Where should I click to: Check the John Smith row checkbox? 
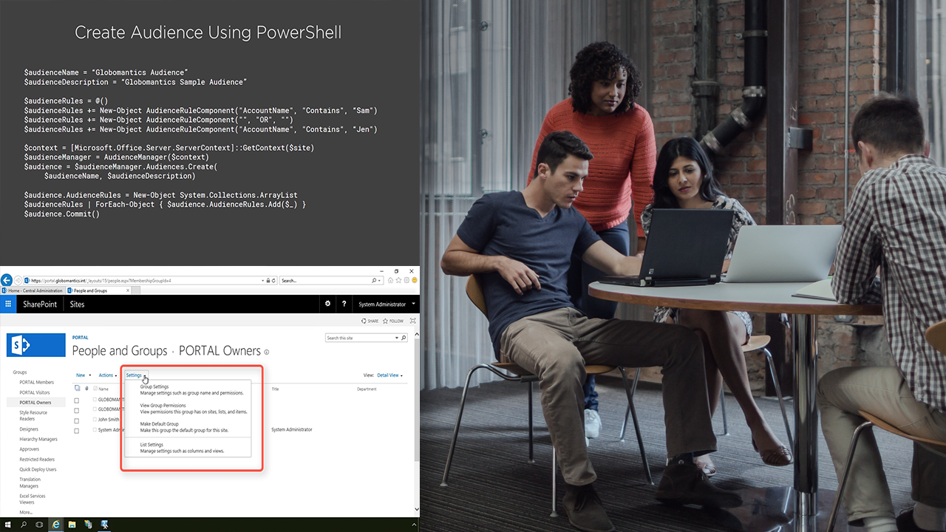[x=77, y=420]
